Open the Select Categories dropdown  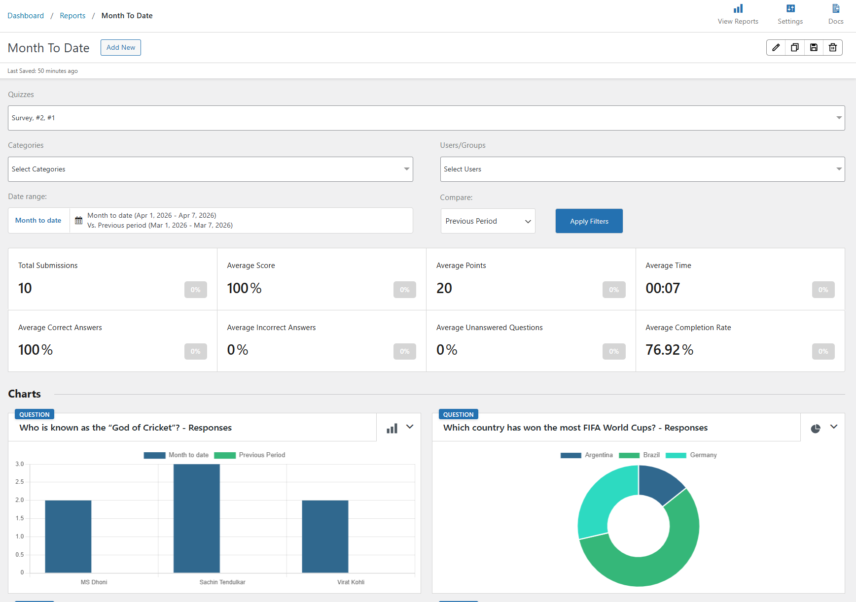[211, 169]
